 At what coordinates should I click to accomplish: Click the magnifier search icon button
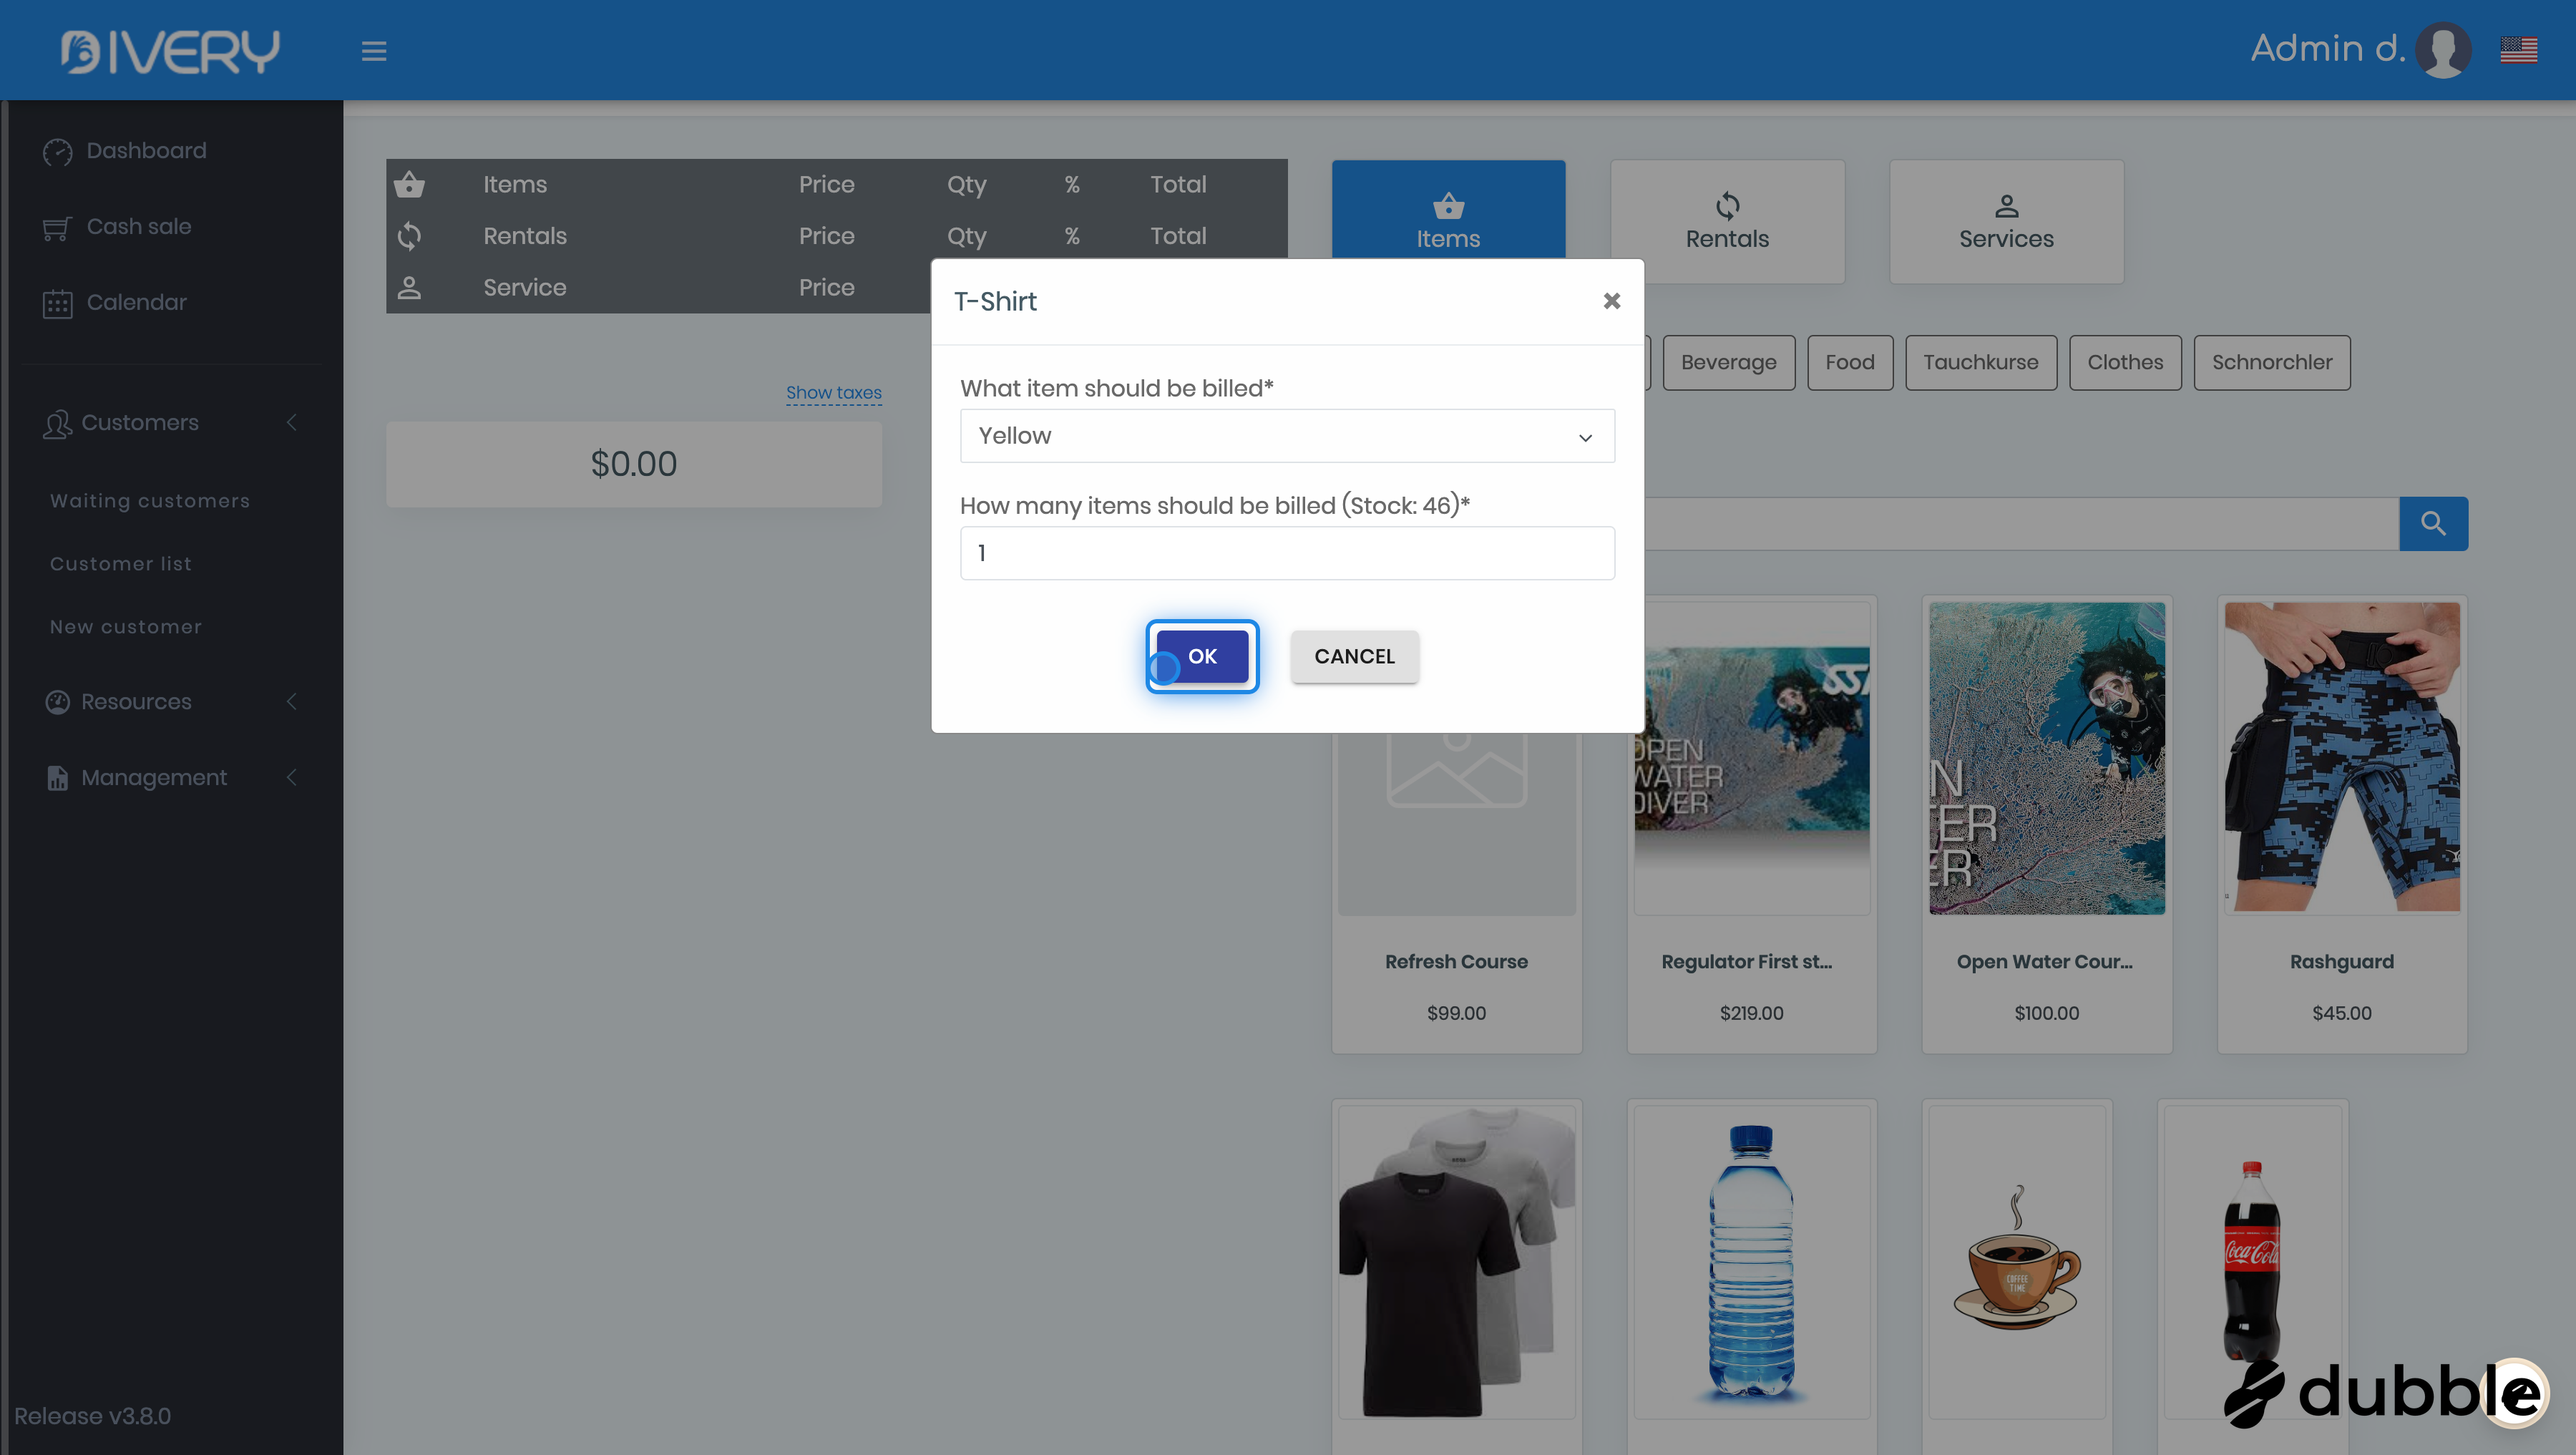[2432, 523]
